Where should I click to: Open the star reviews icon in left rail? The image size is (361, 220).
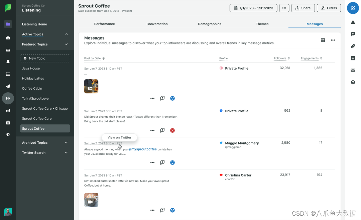(x=8, y=134)
